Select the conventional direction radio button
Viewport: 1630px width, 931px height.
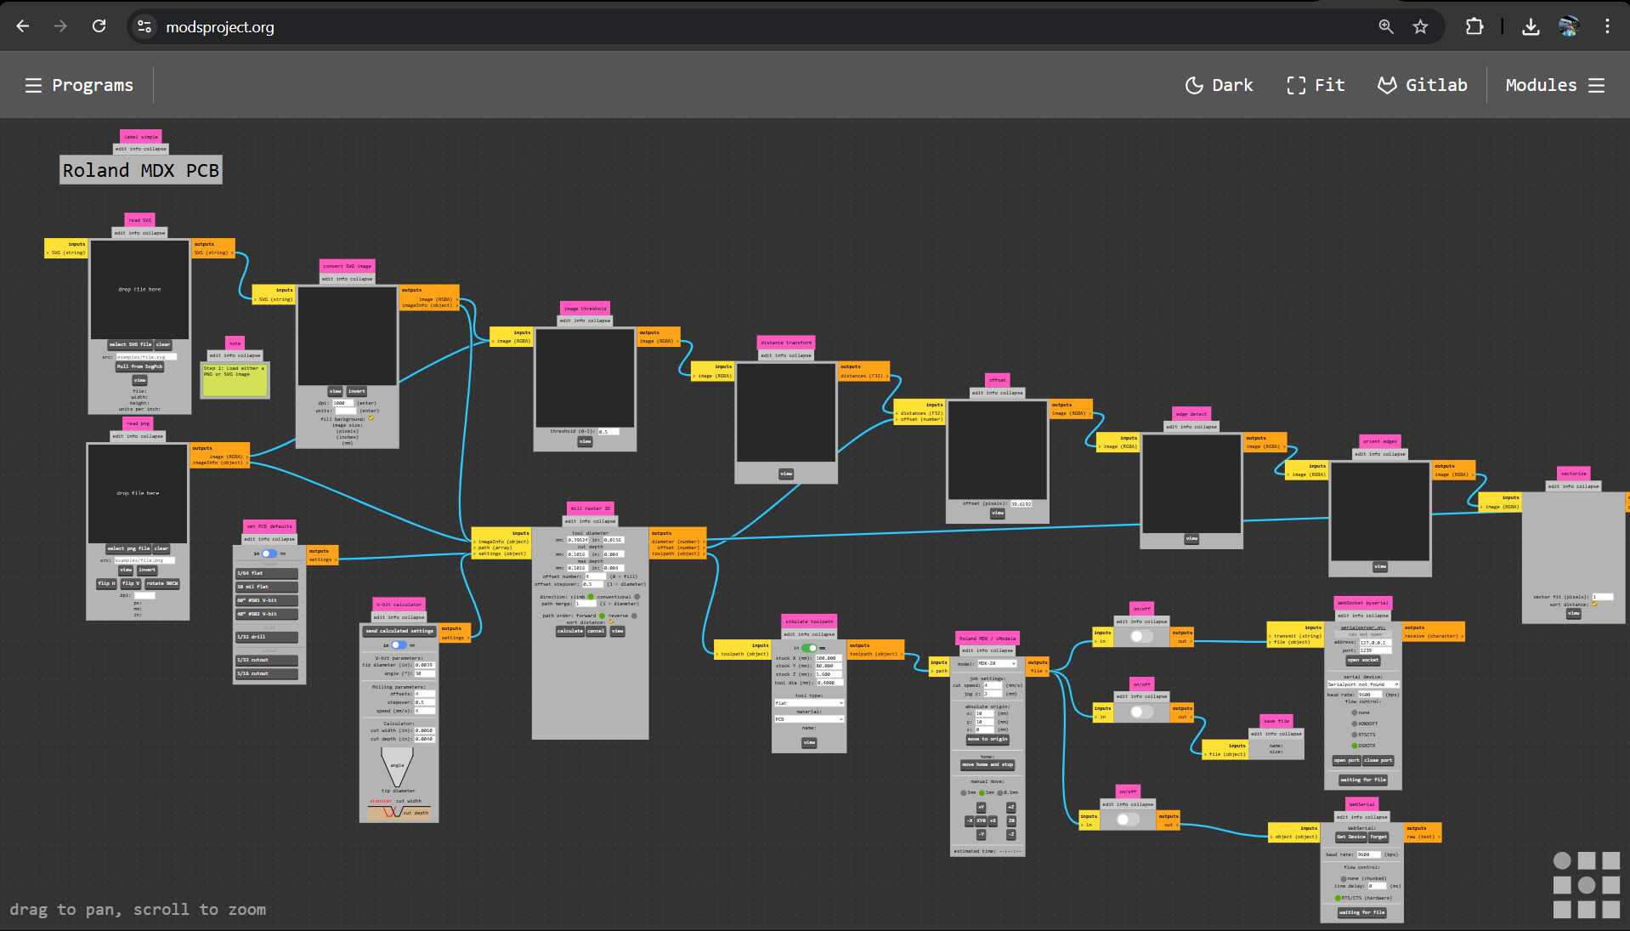point(637,597)
